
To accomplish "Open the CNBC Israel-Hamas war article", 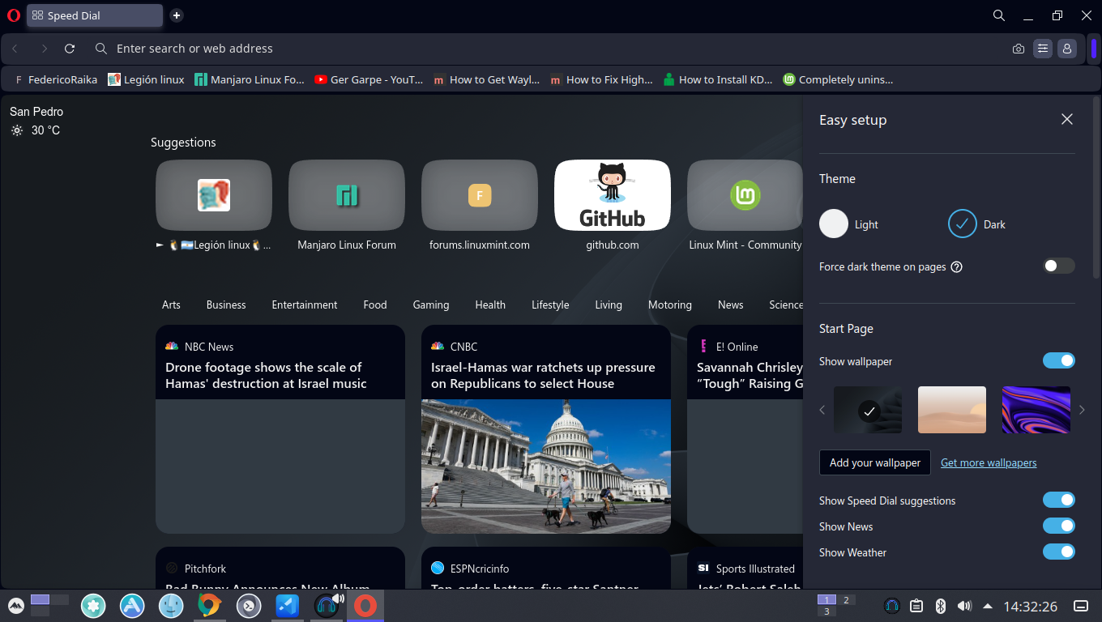I will pos(546,429).
